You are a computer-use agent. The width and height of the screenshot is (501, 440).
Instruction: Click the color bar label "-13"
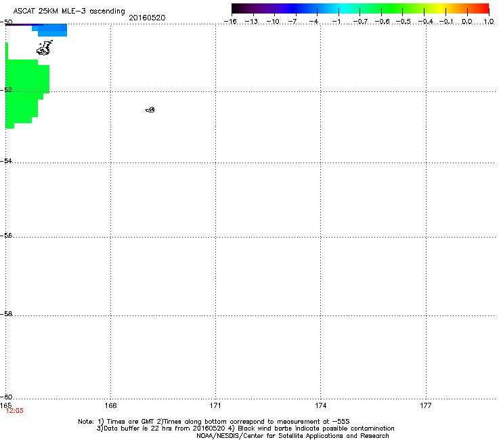coord(251,22)
